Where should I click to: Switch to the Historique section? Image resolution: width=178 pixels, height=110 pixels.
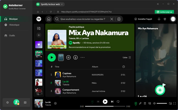[x=14, y=25]
